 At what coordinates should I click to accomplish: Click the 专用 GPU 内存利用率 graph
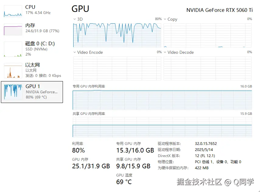click(162, 99)
